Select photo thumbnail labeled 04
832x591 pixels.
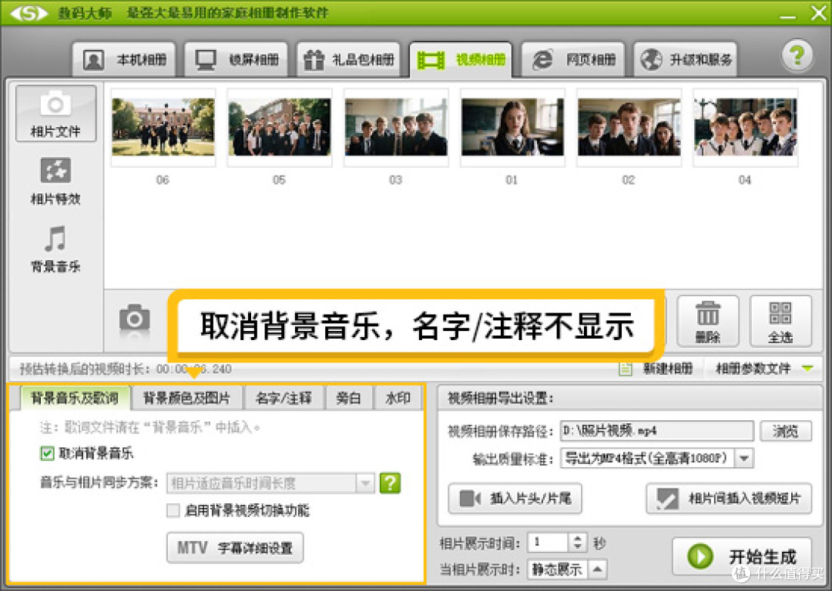pos(745,128)
